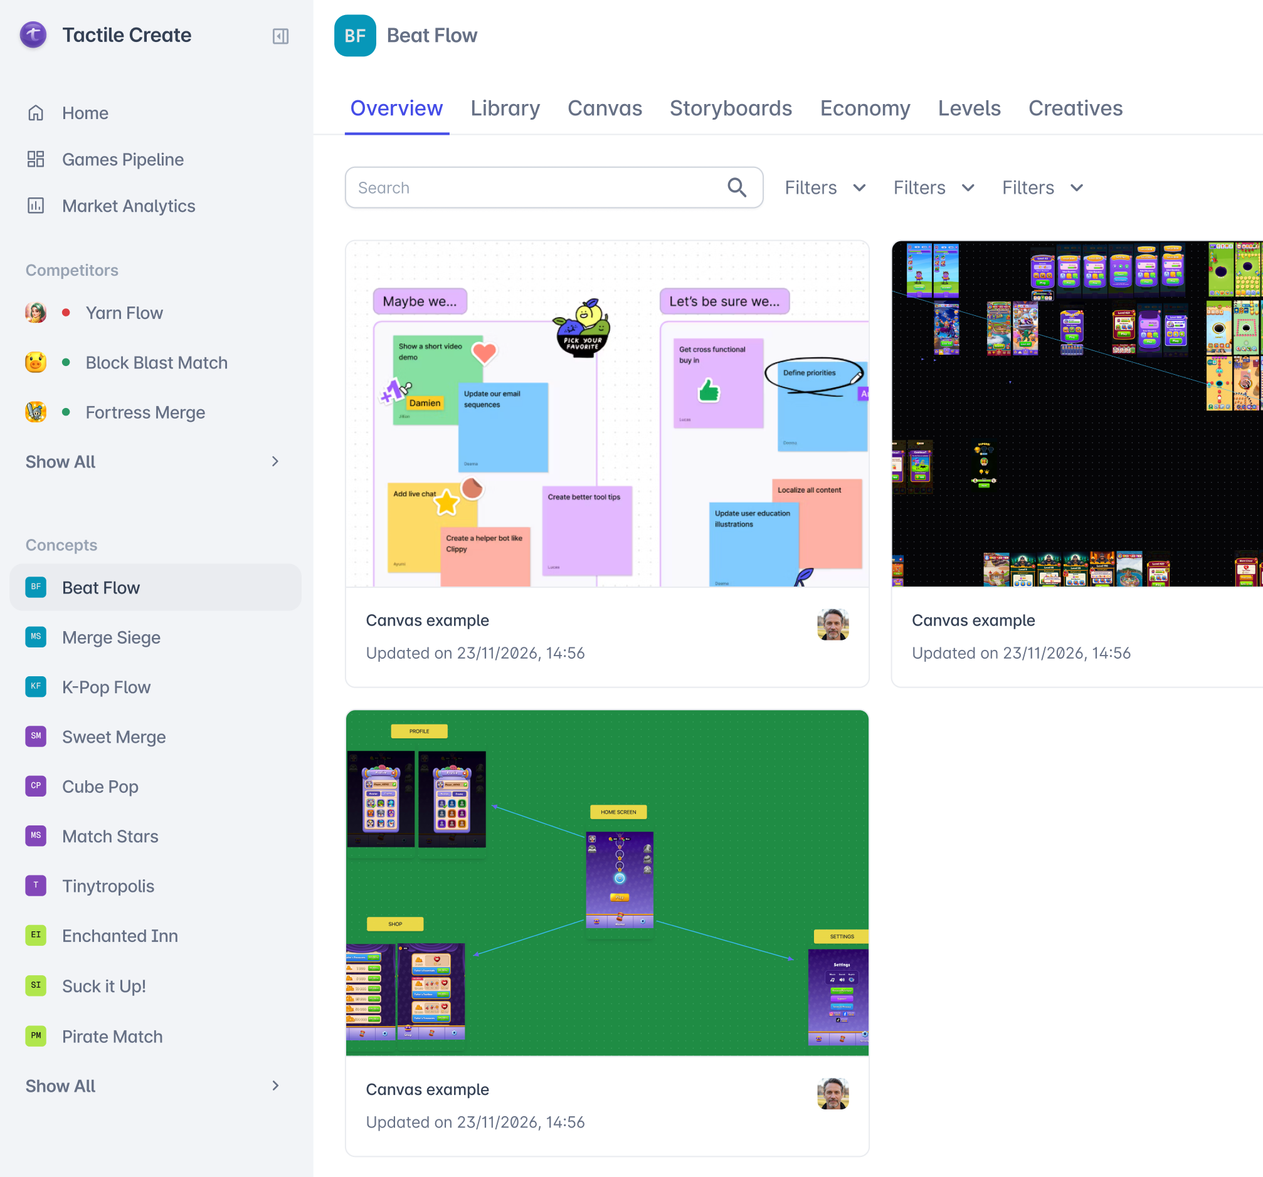Click the Fortress Merge avatar icon
This screenshot has width=1263, height=1177.
[x=36, y=412]
